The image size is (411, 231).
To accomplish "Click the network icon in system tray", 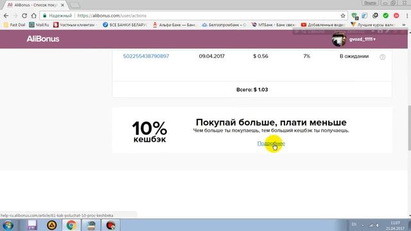I will pos(371,225).
